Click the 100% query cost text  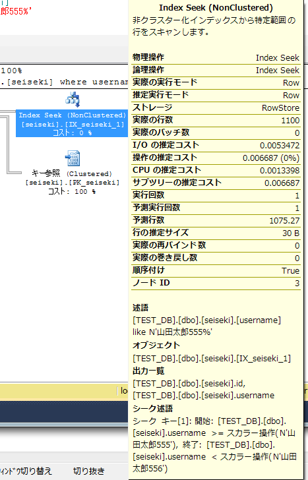click(x=11, y=71)
